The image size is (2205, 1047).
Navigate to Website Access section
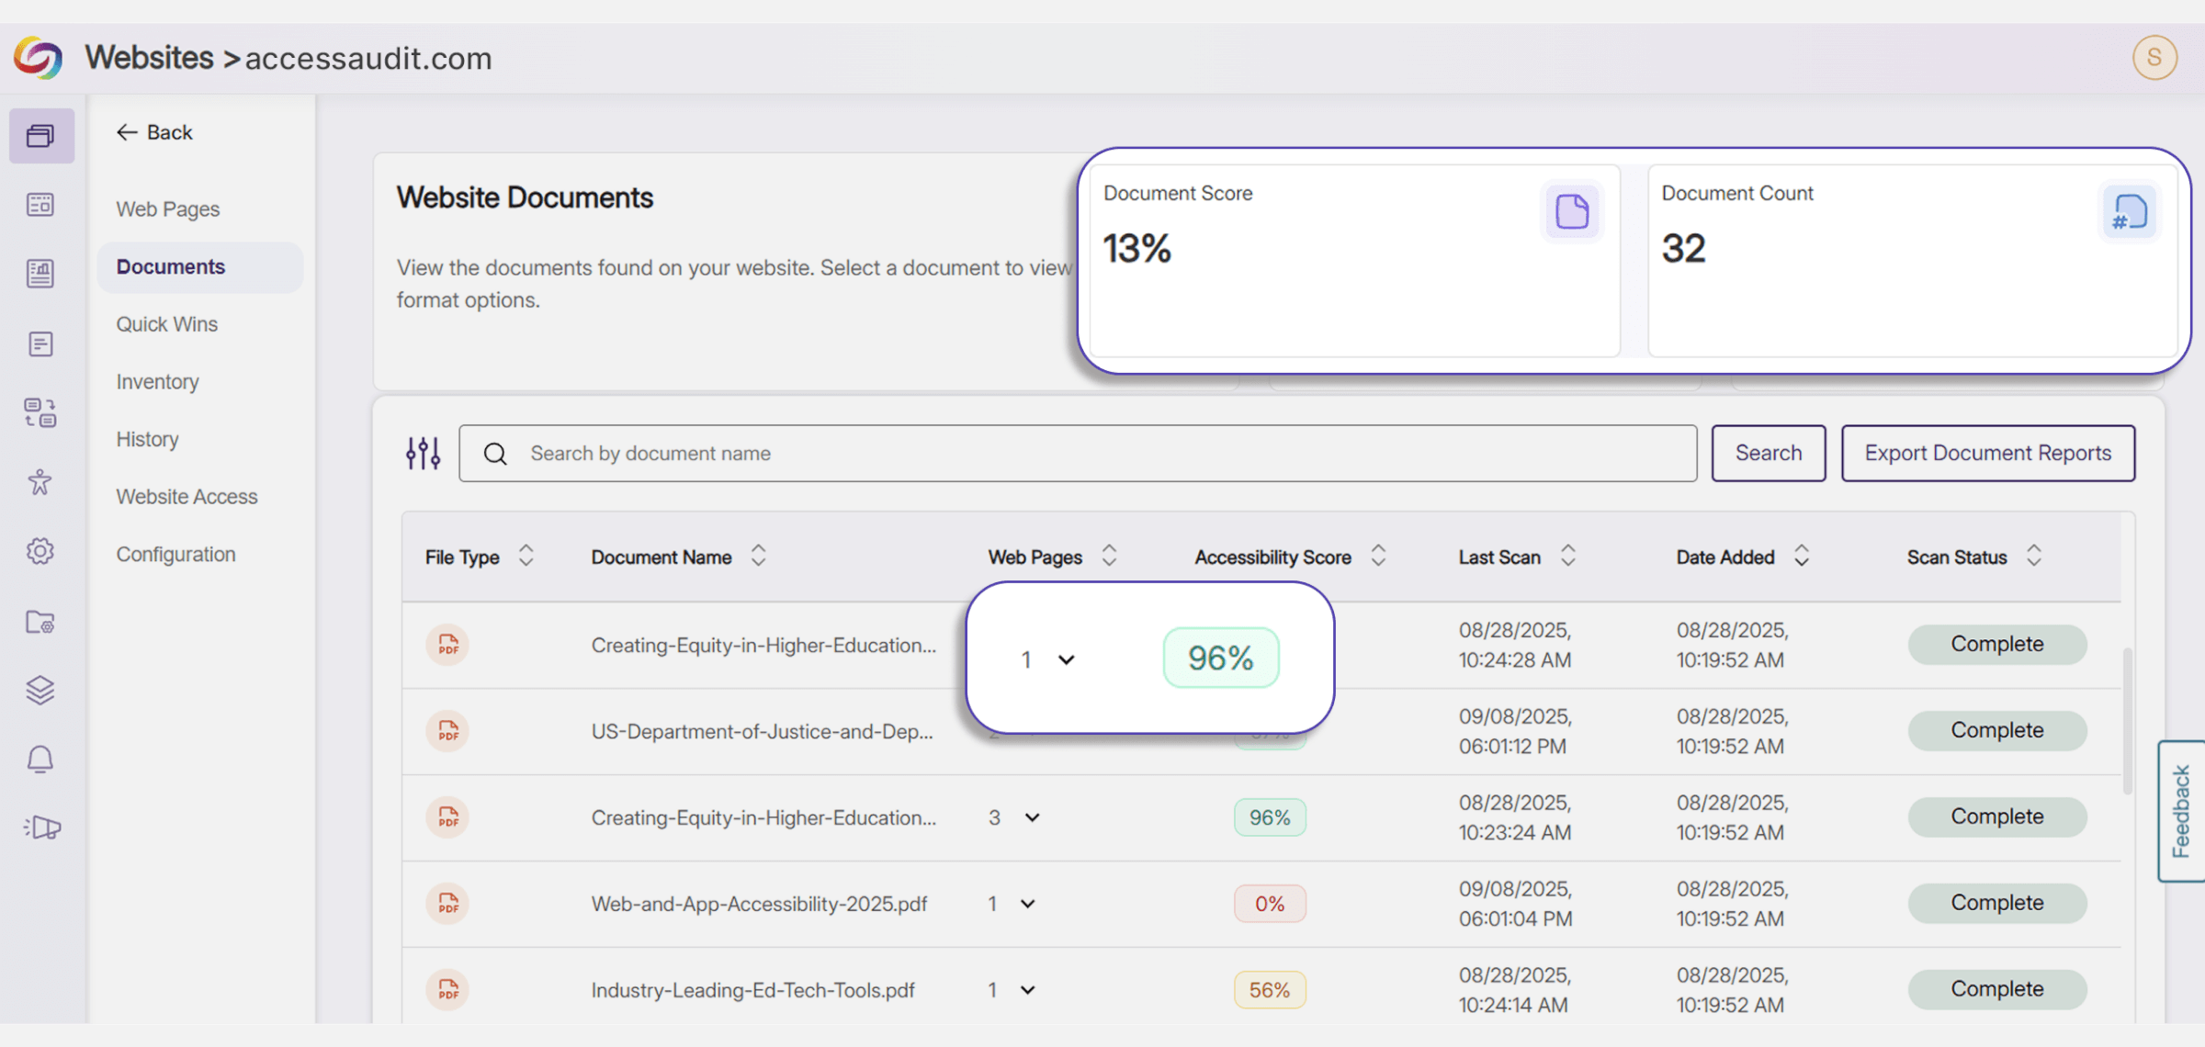tap(187, 497)
